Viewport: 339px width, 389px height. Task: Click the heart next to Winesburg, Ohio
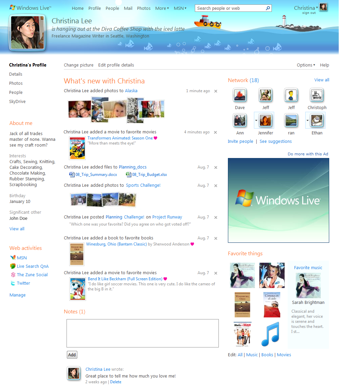pos(192,244)
